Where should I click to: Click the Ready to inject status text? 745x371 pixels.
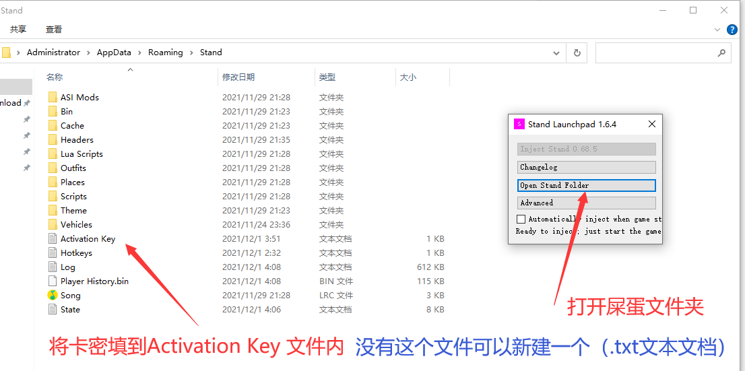click(x=588, y=232)
